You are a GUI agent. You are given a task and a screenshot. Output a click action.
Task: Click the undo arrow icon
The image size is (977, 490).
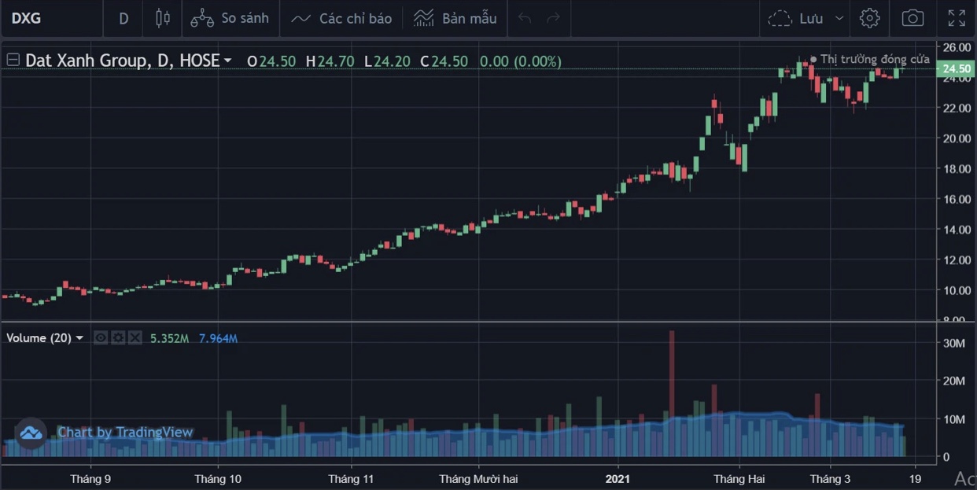[525, 18]
